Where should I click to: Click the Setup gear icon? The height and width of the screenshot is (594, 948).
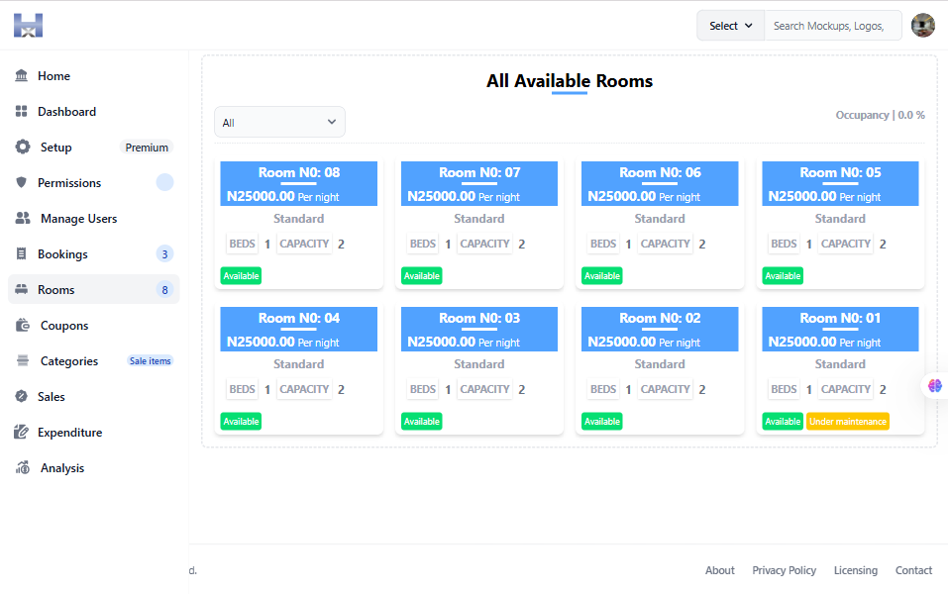pyautogui.click(x=23, y=148)
